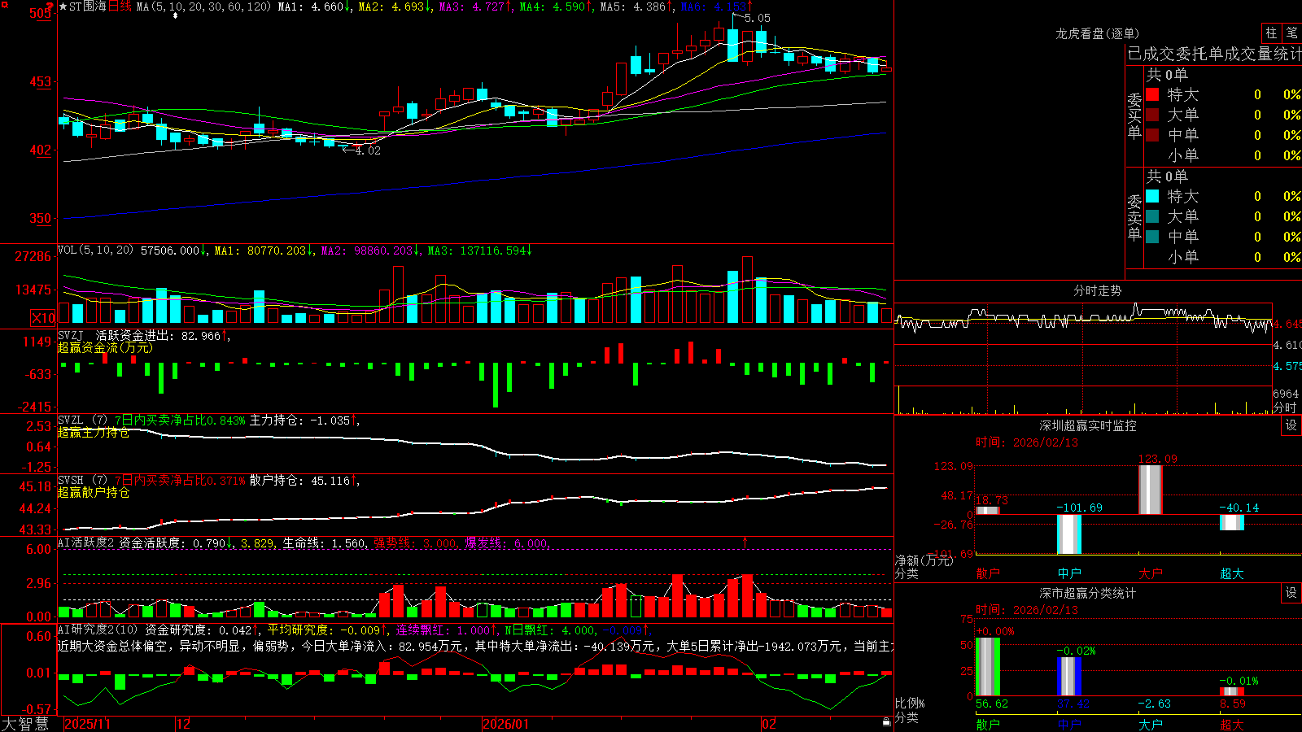
Task: Click the 强势线: 3.000 label
Action: 415,542
